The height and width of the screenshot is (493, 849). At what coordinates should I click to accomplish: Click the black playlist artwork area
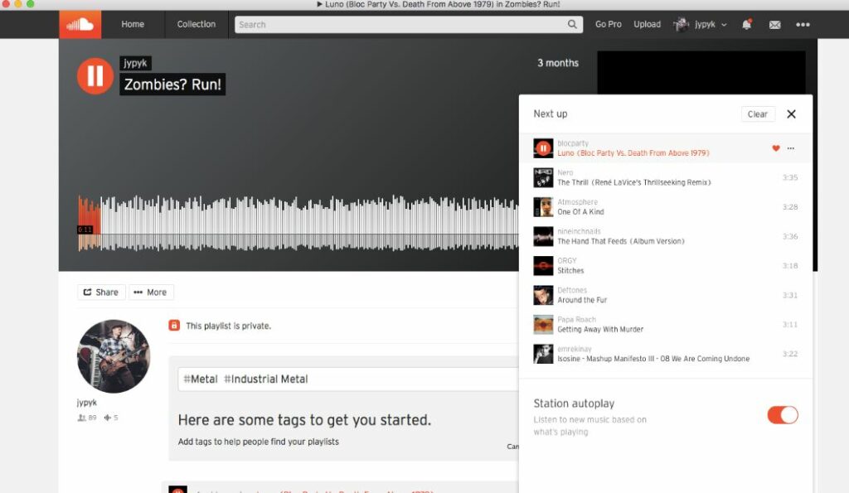[x=701, y=73]
